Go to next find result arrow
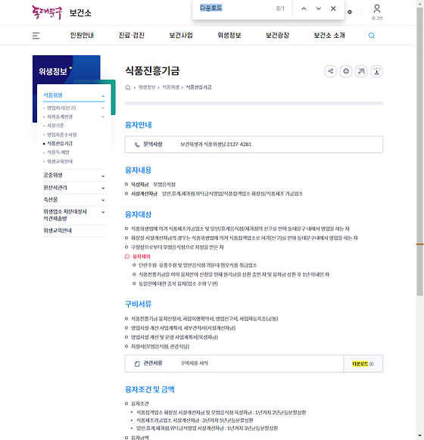This screenshot has height=440, width=424. click(x=319, y=8)
